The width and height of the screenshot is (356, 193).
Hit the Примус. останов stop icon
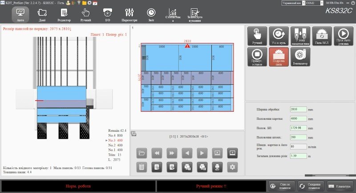point(257,56)
